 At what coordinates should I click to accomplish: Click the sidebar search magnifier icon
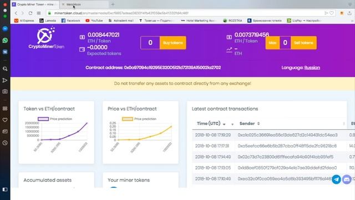tap(5, 69)
